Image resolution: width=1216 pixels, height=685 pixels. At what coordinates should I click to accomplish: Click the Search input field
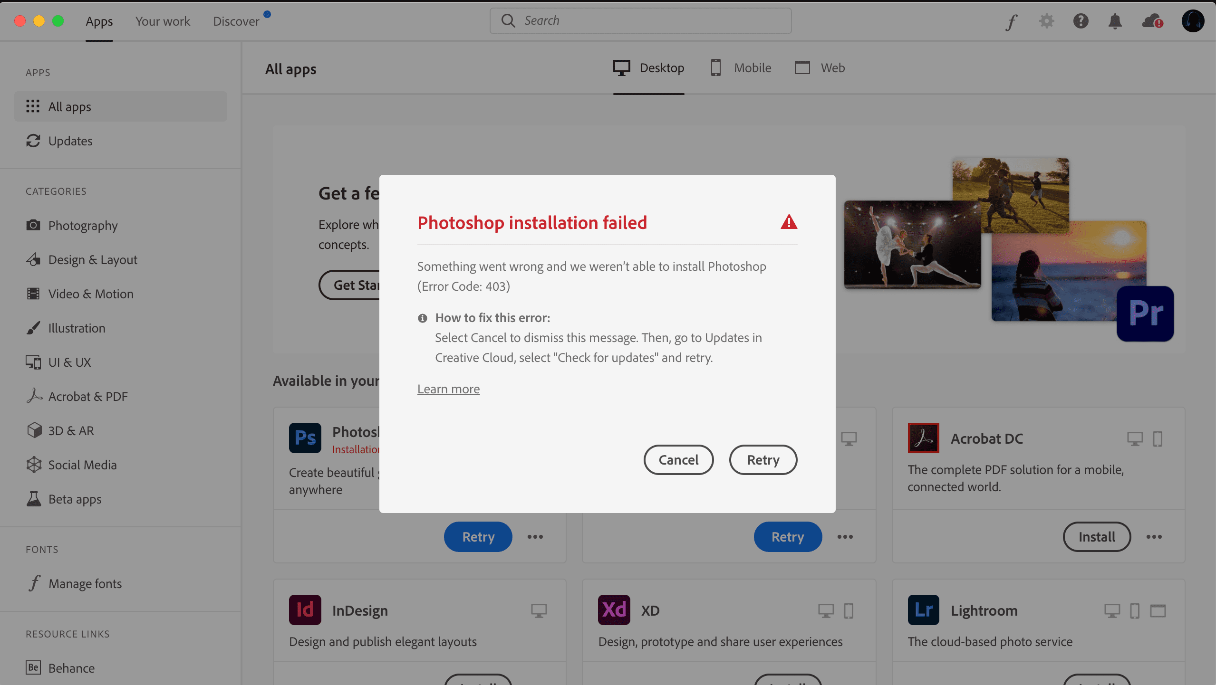point(640,21)
